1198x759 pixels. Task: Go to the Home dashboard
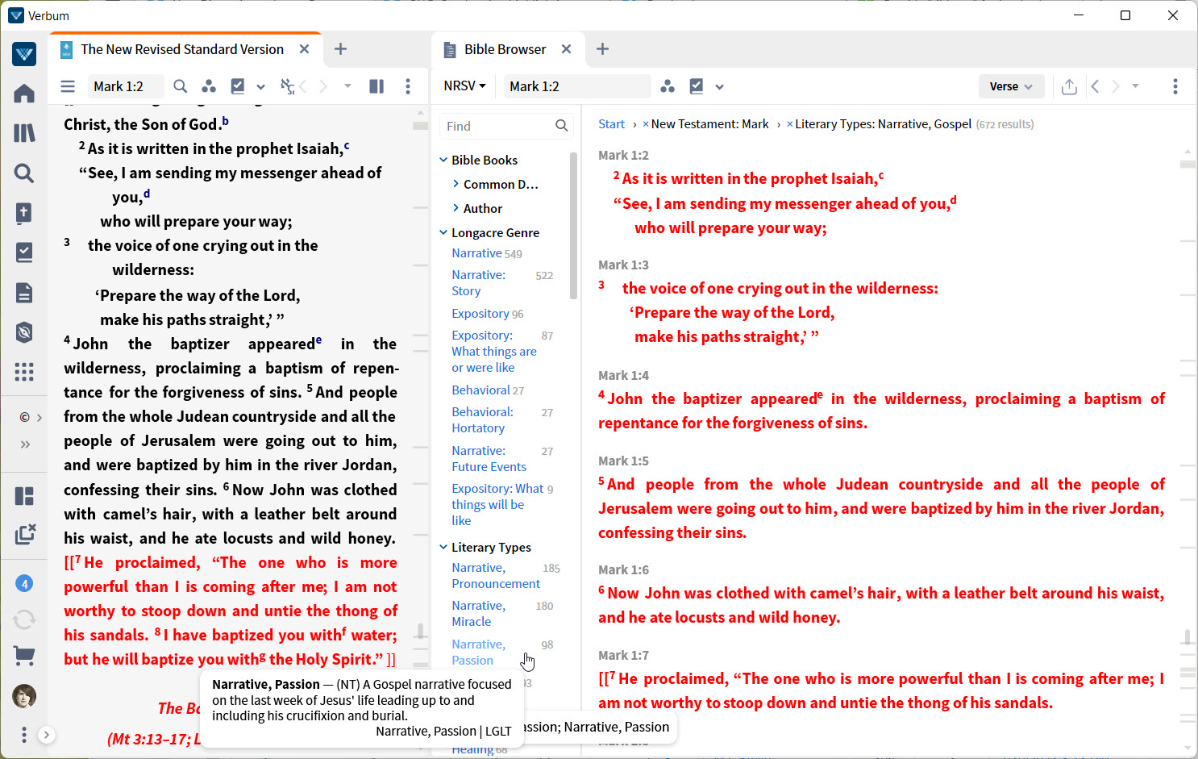pyautogui.click(x=24, y=94)
